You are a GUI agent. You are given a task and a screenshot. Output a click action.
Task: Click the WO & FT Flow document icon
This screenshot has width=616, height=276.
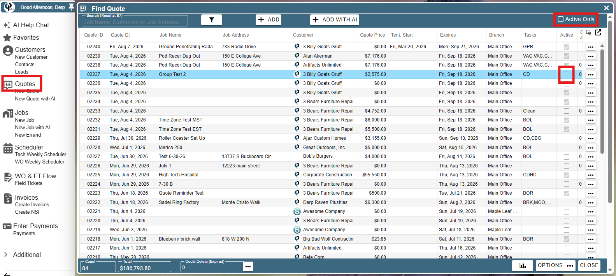8,177
